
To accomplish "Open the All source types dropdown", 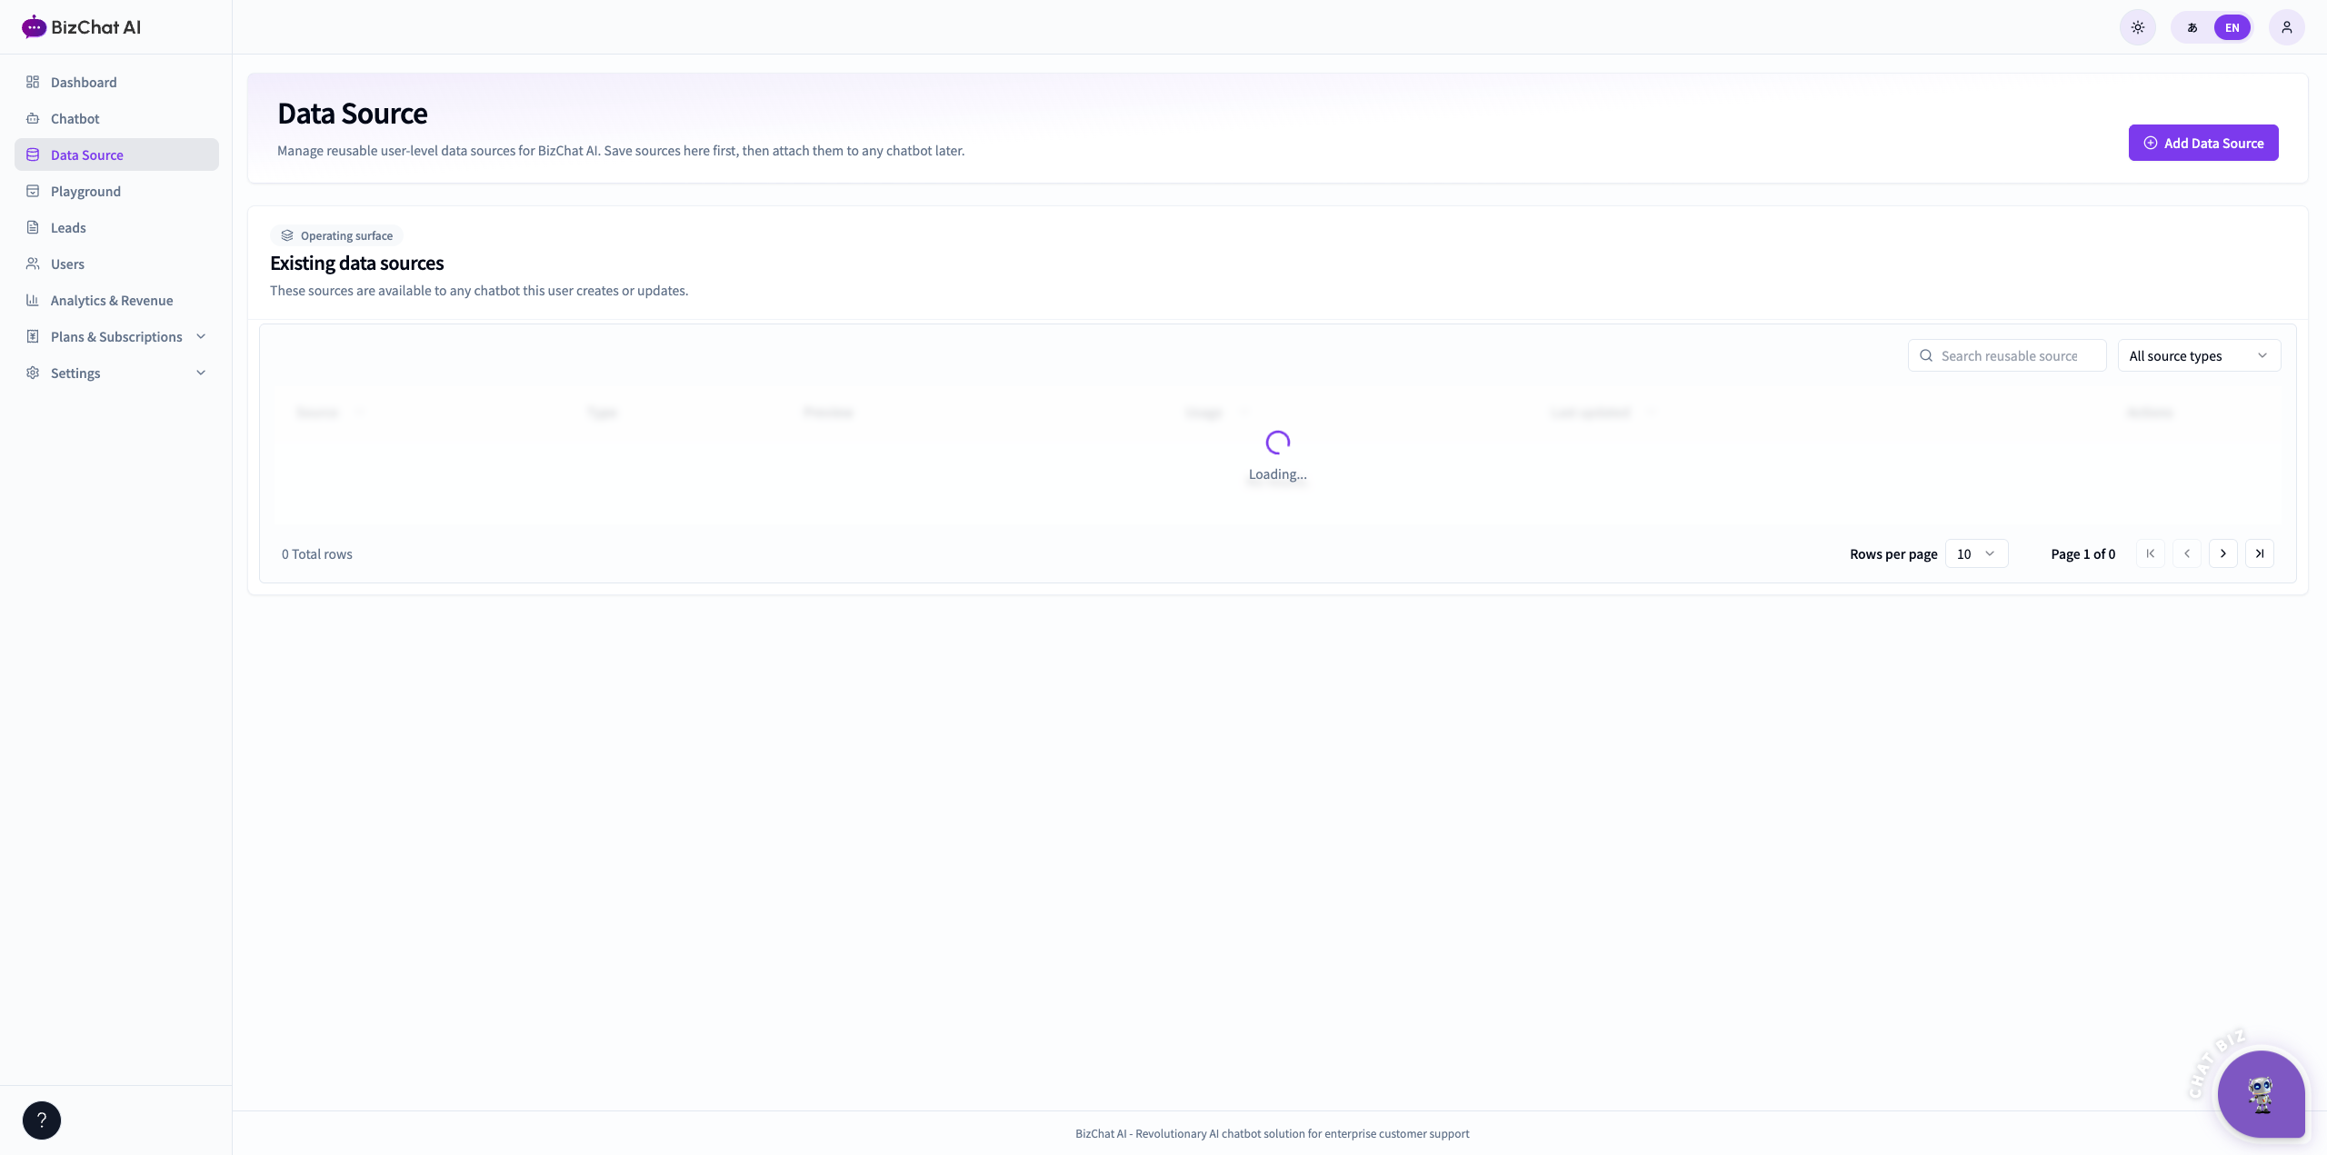I will pos(2199,355).
